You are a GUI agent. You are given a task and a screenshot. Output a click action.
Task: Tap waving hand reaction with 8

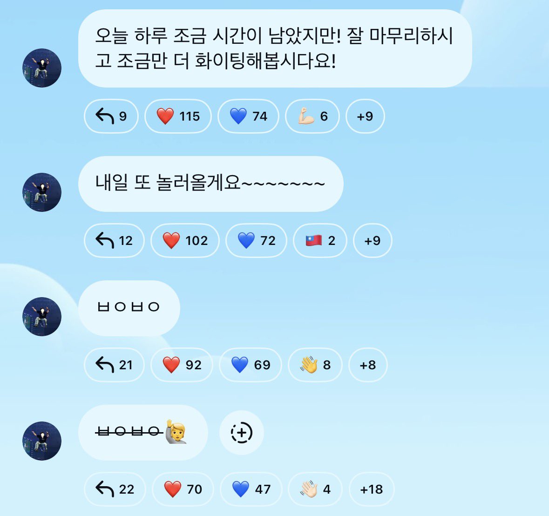coord(315,365)
